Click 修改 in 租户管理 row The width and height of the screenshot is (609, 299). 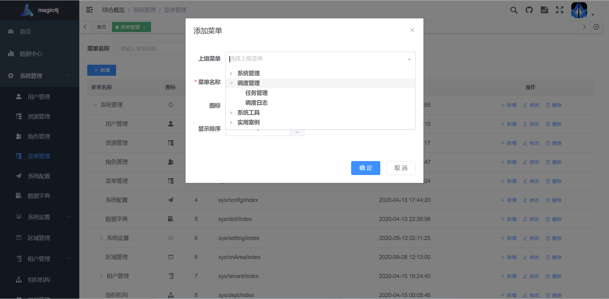click(x=531, y=276)
